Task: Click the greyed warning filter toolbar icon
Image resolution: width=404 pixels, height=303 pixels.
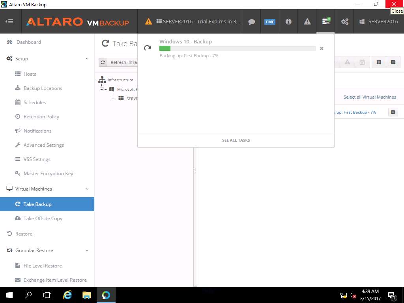Action: [x=347, y=62]
